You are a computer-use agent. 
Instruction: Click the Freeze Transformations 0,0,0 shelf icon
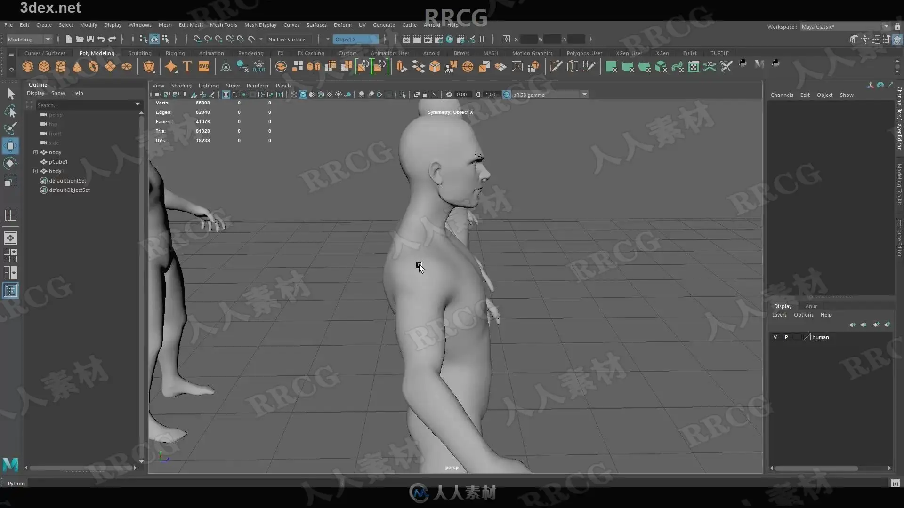coord(259,67)
